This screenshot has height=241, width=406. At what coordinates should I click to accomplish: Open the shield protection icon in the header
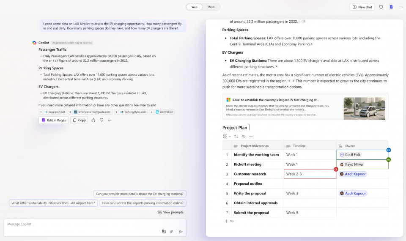381,7
